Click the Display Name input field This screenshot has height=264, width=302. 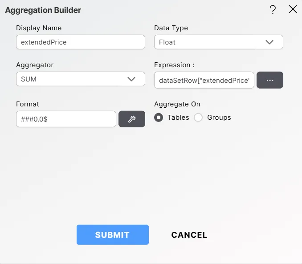coord(80,42)
